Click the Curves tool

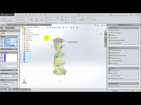[x=88, y=18]
